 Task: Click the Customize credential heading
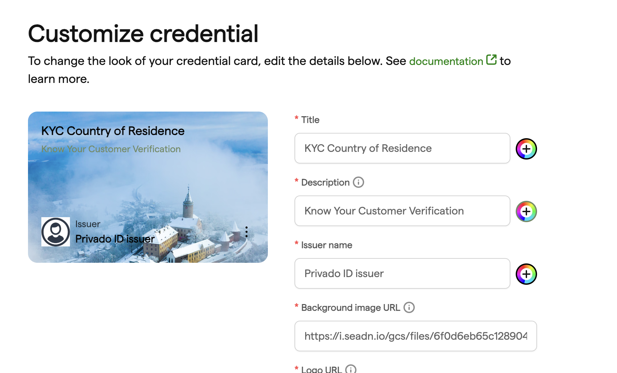pyautogui.click(x=143, y=34)
